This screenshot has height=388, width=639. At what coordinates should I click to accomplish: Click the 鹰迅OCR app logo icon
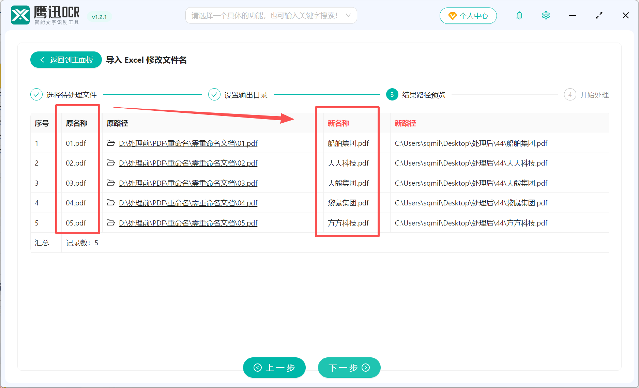(20, 15)
